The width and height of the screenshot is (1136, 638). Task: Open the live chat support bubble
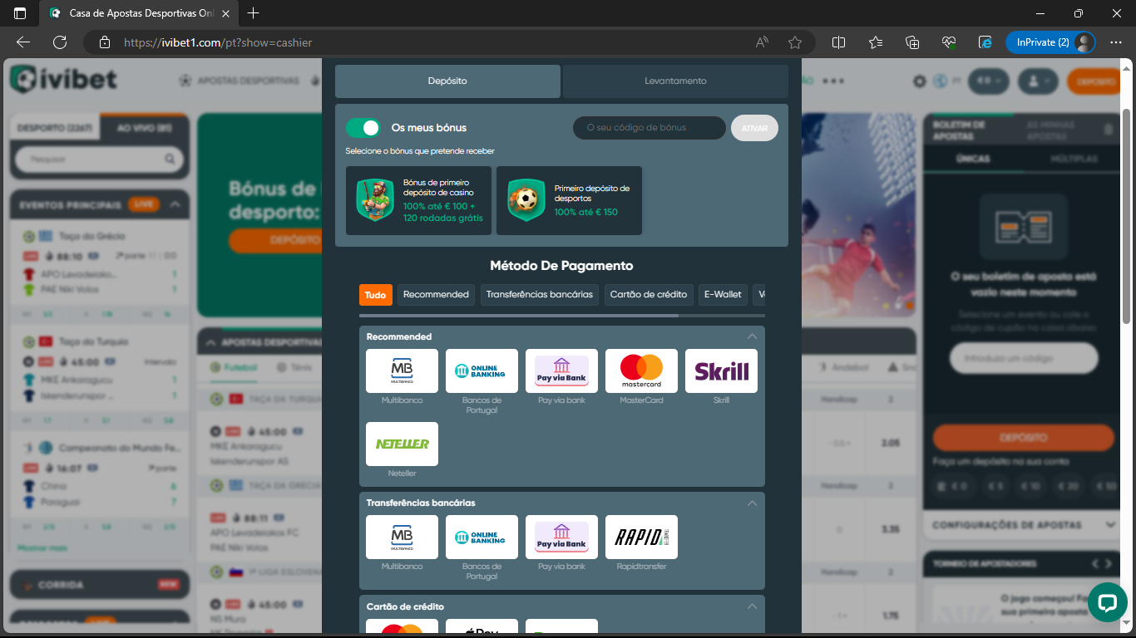pos(1106,602)
